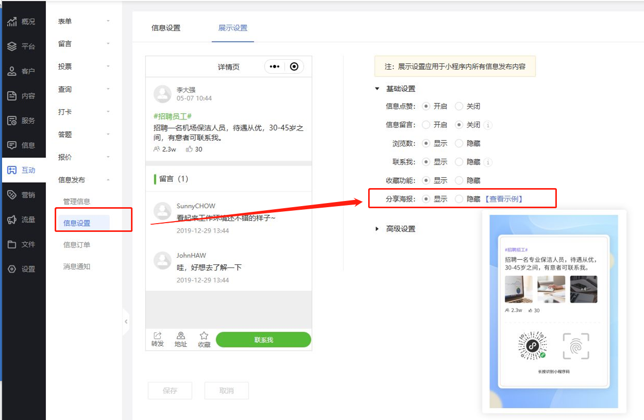Image resolution: width=644 pixels, height=420 pixels.
Task: Set 信息留言 to 关闭
Action: [459, 125]
